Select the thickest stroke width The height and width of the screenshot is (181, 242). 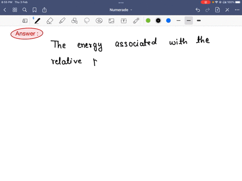point(199,21)
